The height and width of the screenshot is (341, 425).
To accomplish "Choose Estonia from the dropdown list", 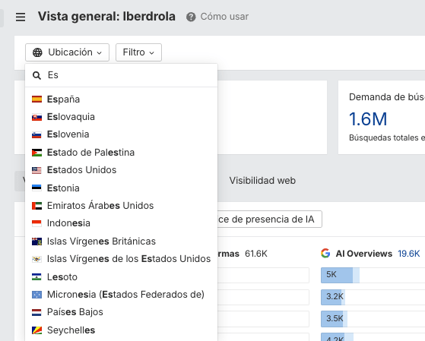I will (122, 188).
